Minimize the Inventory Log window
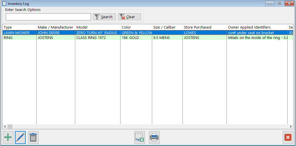Viewport: 296px width, 146px height. pos(270,3)
